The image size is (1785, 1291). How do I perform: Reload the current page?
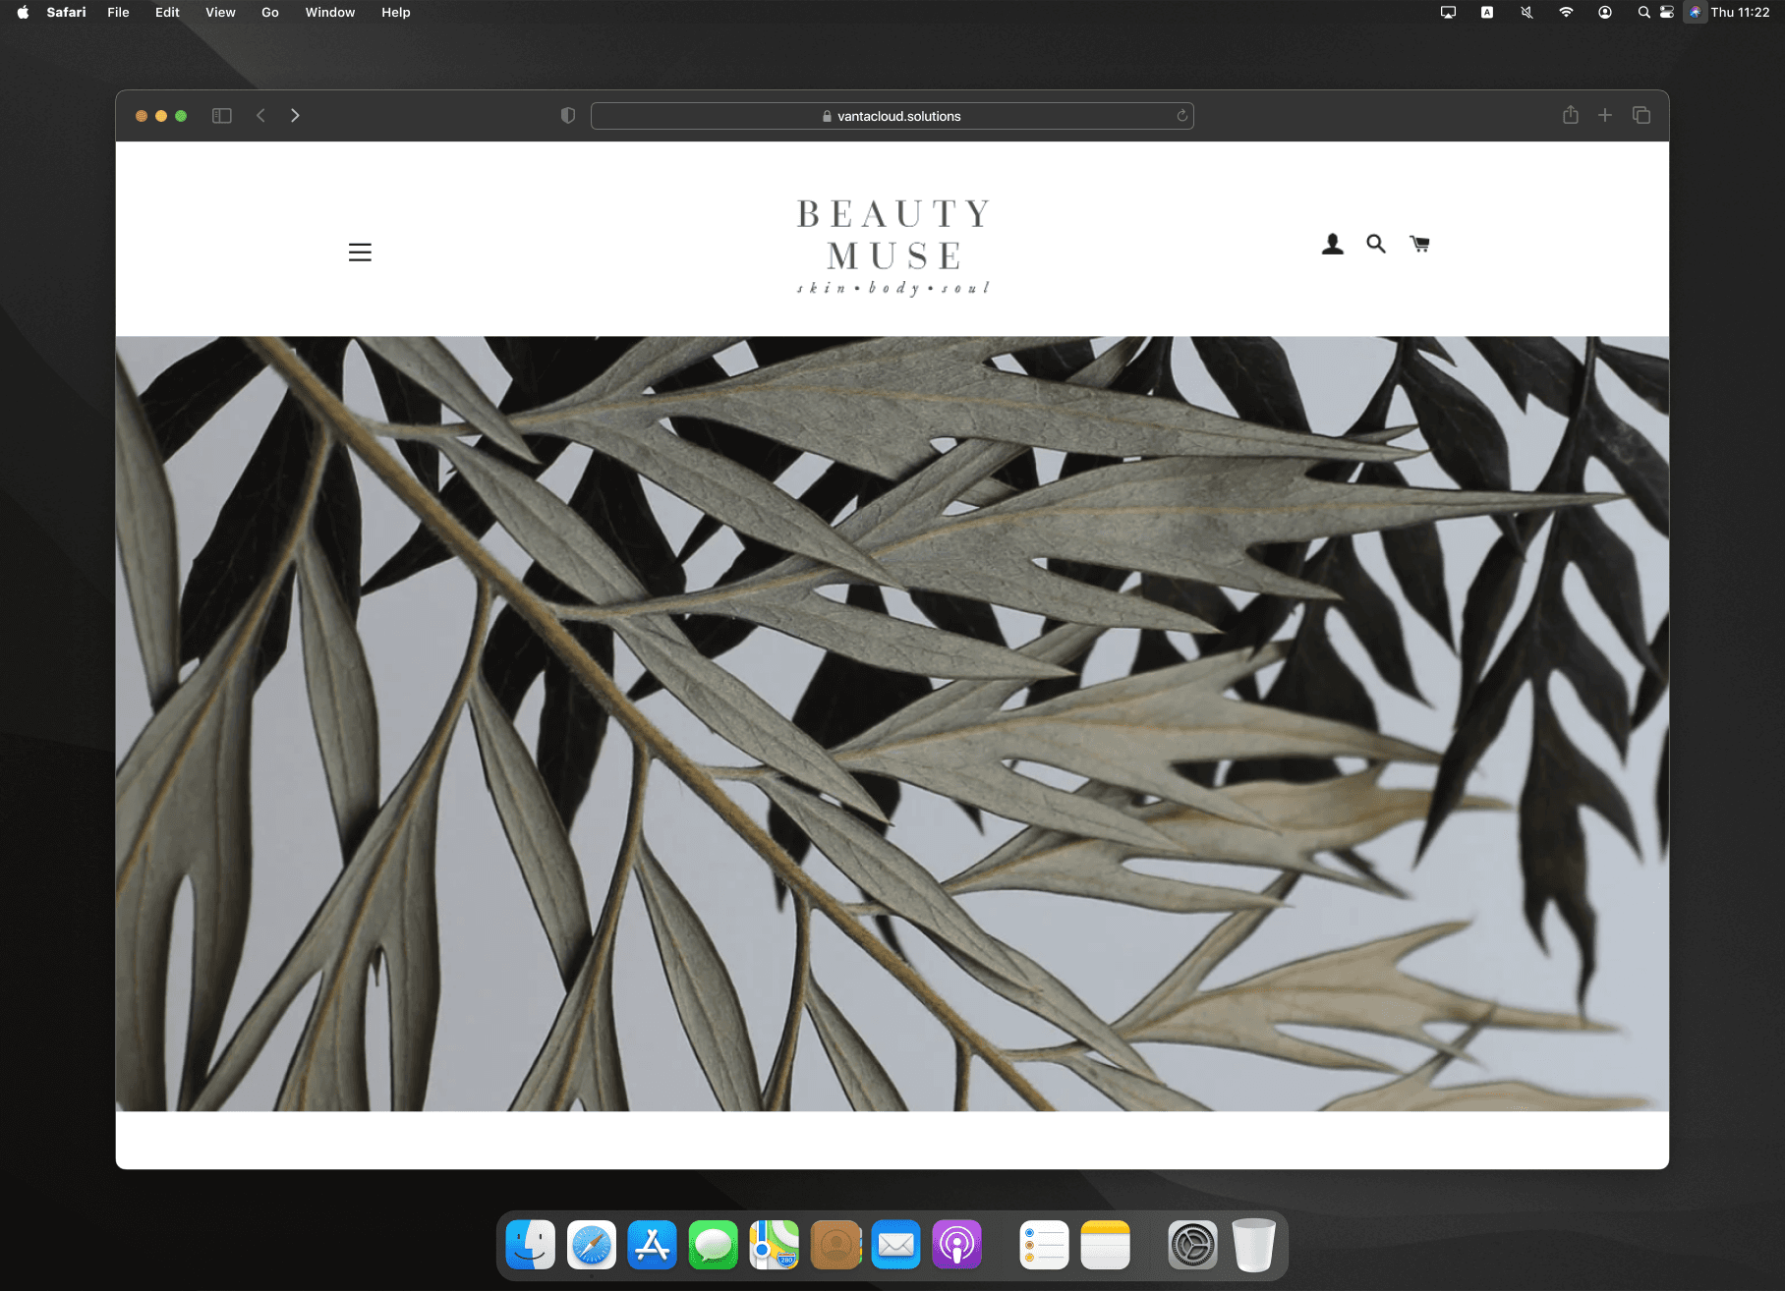[1181, 116]
